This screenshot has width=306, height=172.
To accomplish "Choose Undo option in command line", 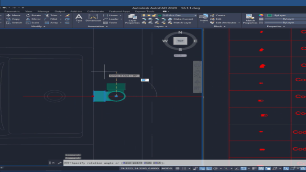I will (148, 163).
